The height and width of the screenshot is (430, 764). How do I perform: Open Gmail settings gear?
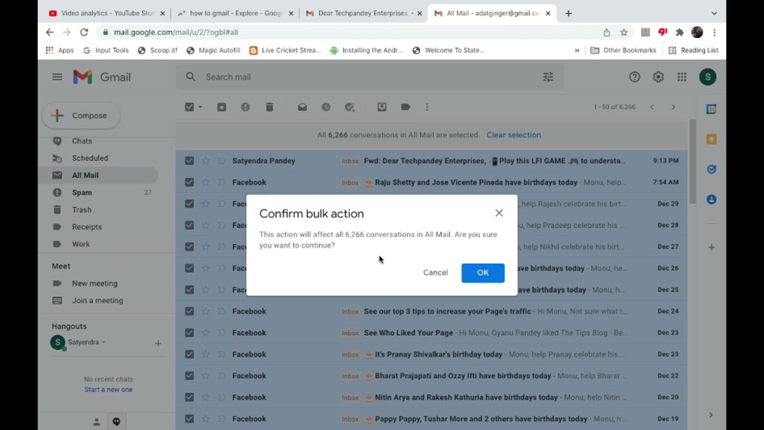point(658,77)
